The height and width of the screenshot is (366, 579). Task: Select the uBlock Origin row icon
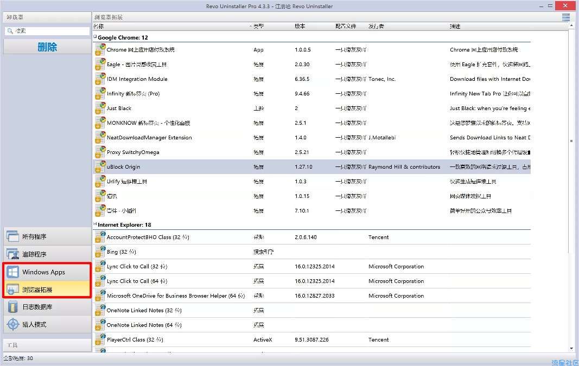pos(100,167)
